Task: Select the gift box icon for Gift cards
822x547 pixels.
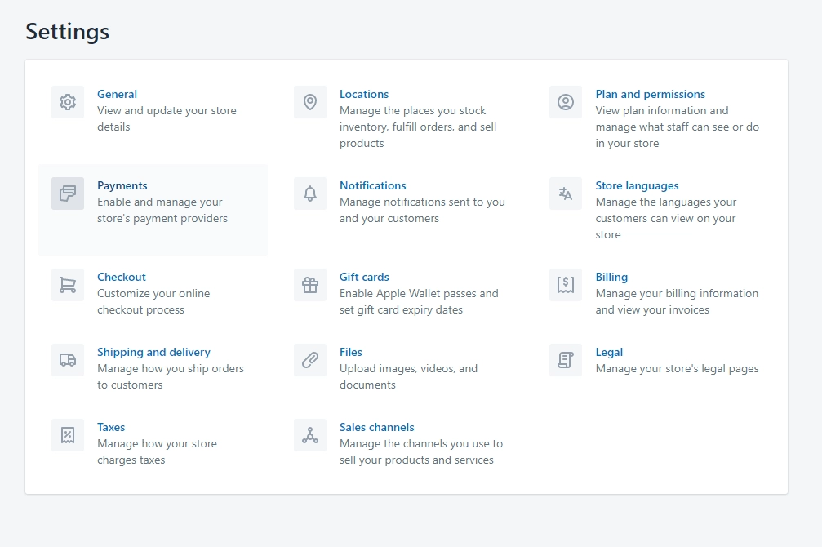Action: [x=309, y=284]
